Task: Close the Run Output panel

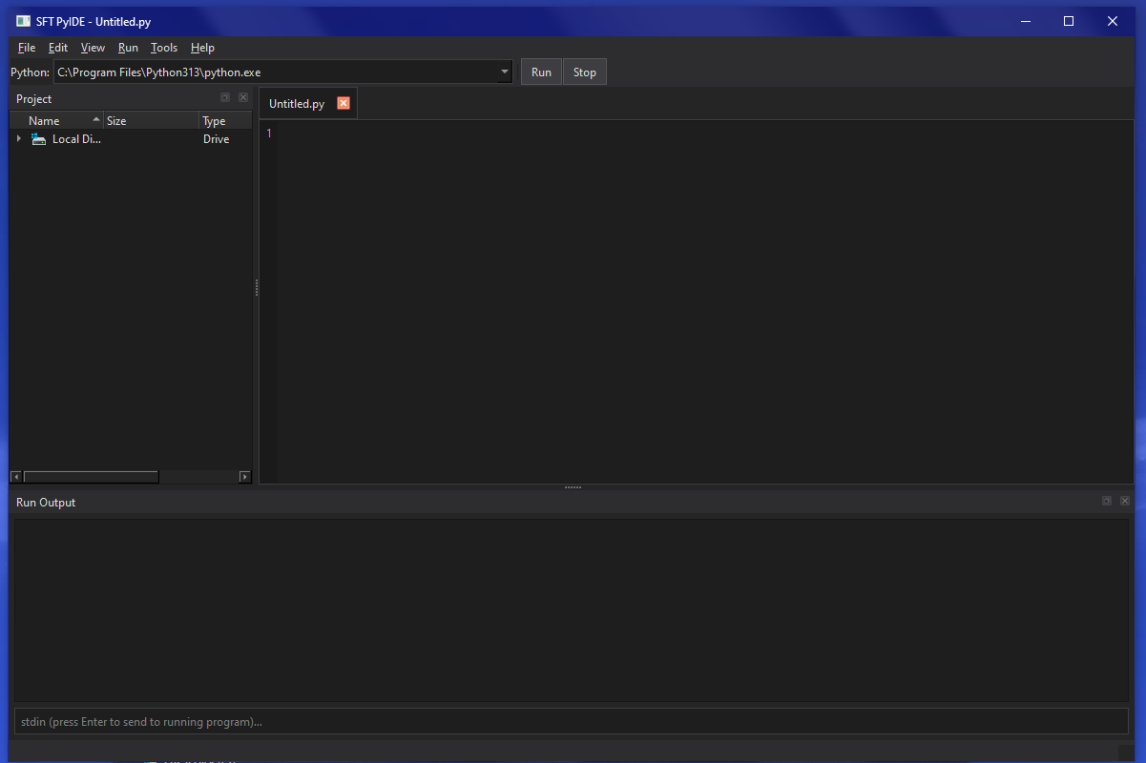Action: [1125, 502]
